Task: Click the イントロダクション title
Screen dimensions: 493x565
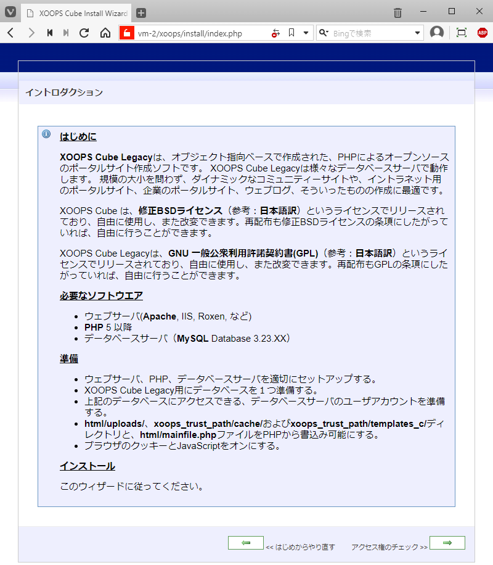Action: (x=64, y=93)
